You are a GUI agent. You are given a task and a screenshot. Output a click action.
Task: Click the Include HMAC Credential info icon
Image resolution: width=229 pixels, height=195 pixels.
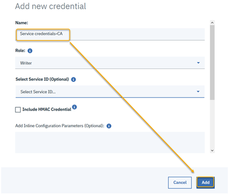click(x=74, y=107)
